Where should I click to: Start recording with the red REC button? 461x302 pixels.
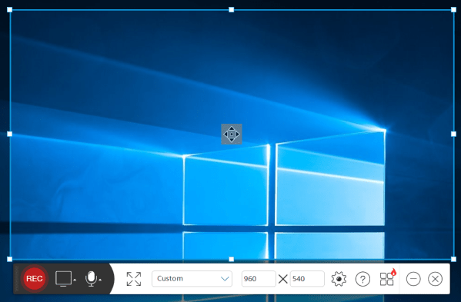(x=35, y=278)
